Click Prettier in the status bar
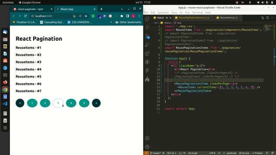Screen dimensions: 276x155 pyautogui.click(x=258, y=153)
